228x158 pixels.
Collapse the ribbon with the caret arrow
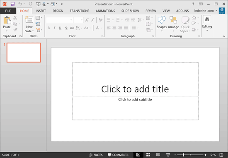[224, 36]
